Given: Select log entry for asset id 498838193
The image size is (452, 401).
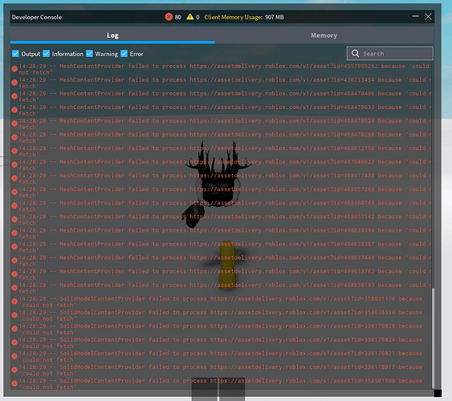Looking at the screenshot, I should (x=222, y=288).
